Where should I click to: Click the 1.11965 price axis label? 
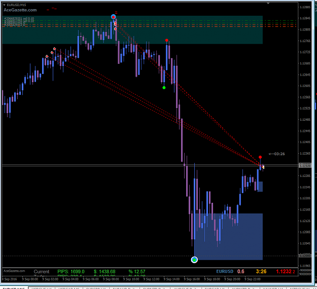[x=305, y=266]
